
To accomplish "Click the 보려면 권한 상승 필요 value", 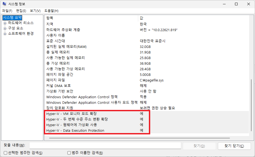I will 157,108.
